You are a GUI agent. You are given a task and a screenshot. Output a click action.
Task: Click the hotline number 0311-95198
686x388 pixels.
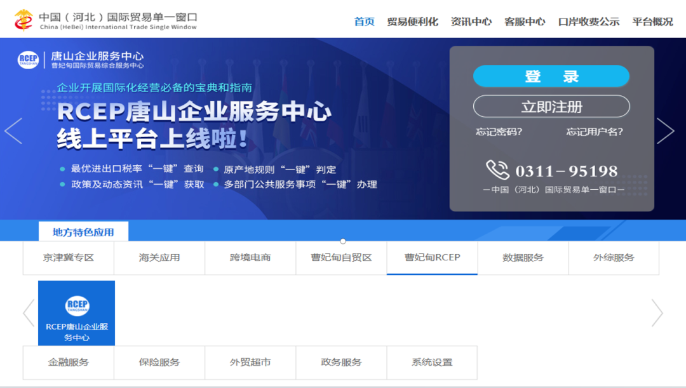pyautogui.click(x=567, y=171)
